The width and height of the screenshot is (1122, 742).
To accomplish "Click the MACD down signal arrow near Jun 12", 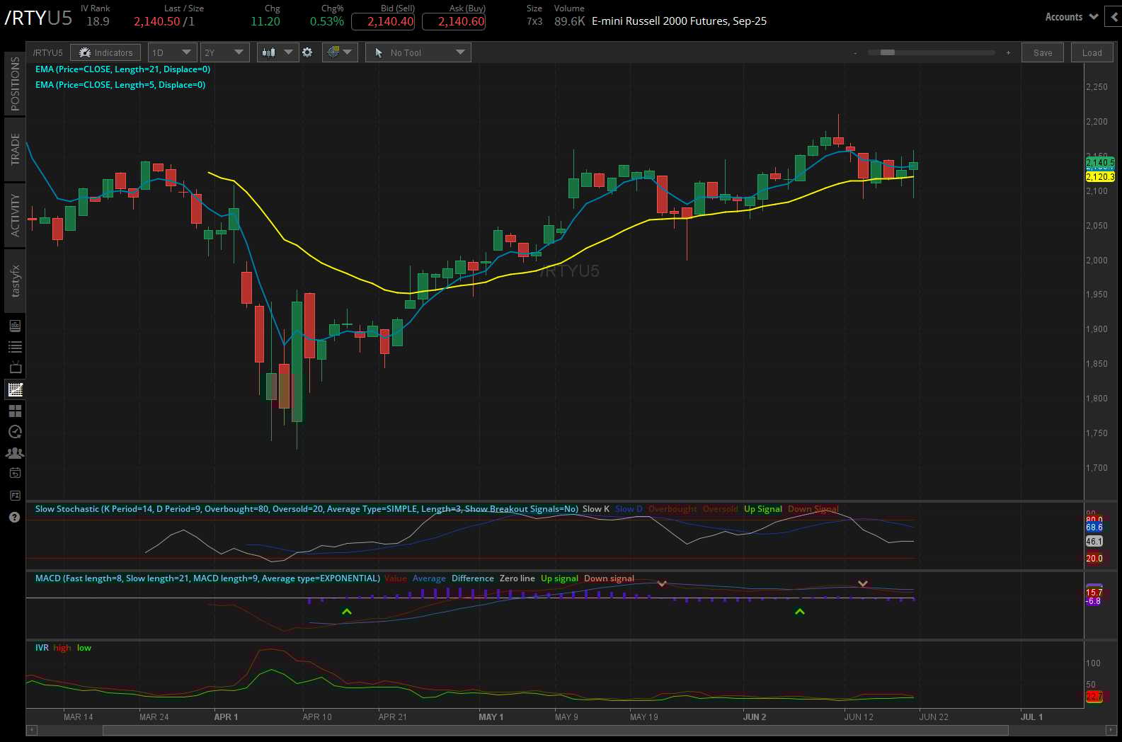I will point(863,583).
